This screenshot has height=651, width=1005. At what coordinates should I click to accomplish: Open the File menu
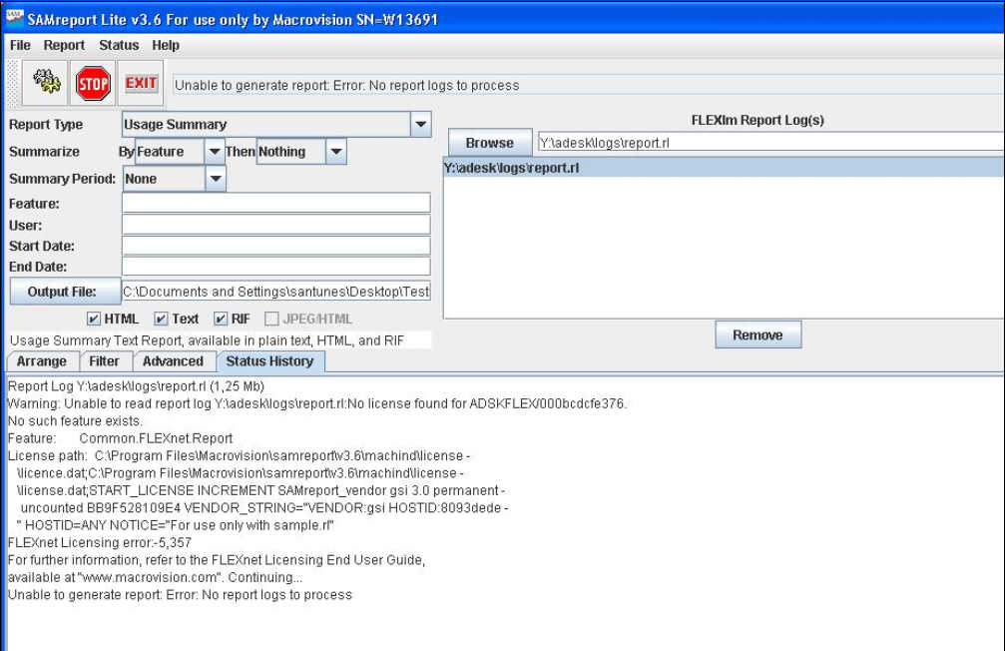pyautogui.click(x=20, y=45)
